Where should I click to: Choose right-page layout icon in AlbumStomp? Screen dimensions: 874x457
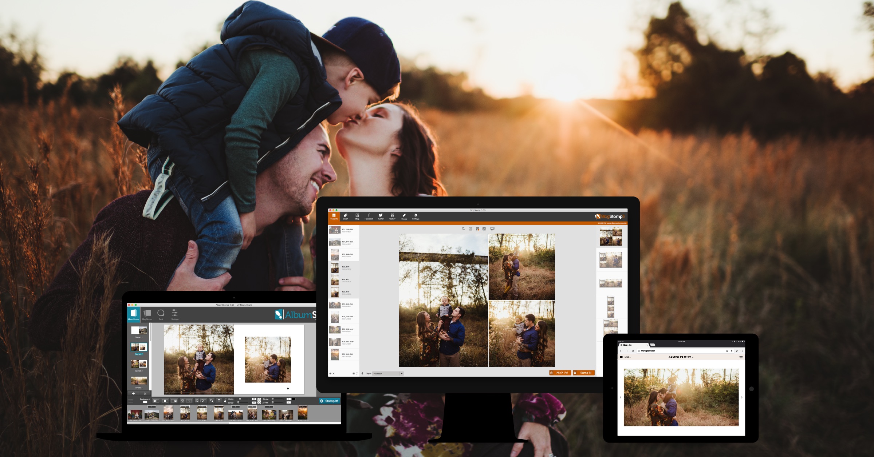(x=174, y=401)
